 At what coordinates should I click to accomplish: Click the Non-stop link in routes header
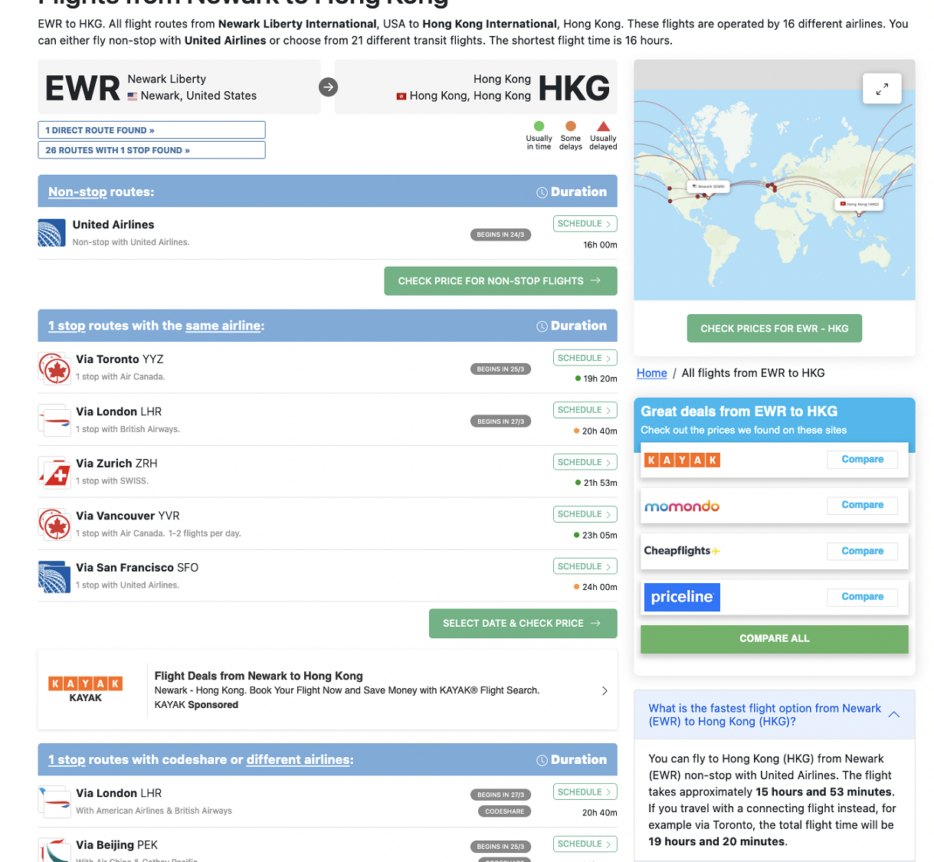pos(77,192)
